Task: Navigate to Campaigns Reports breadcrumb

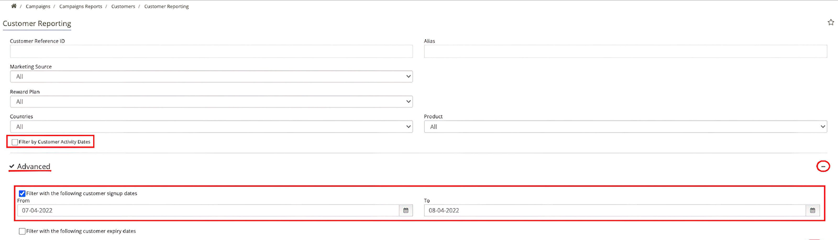Action: point(80,6)
